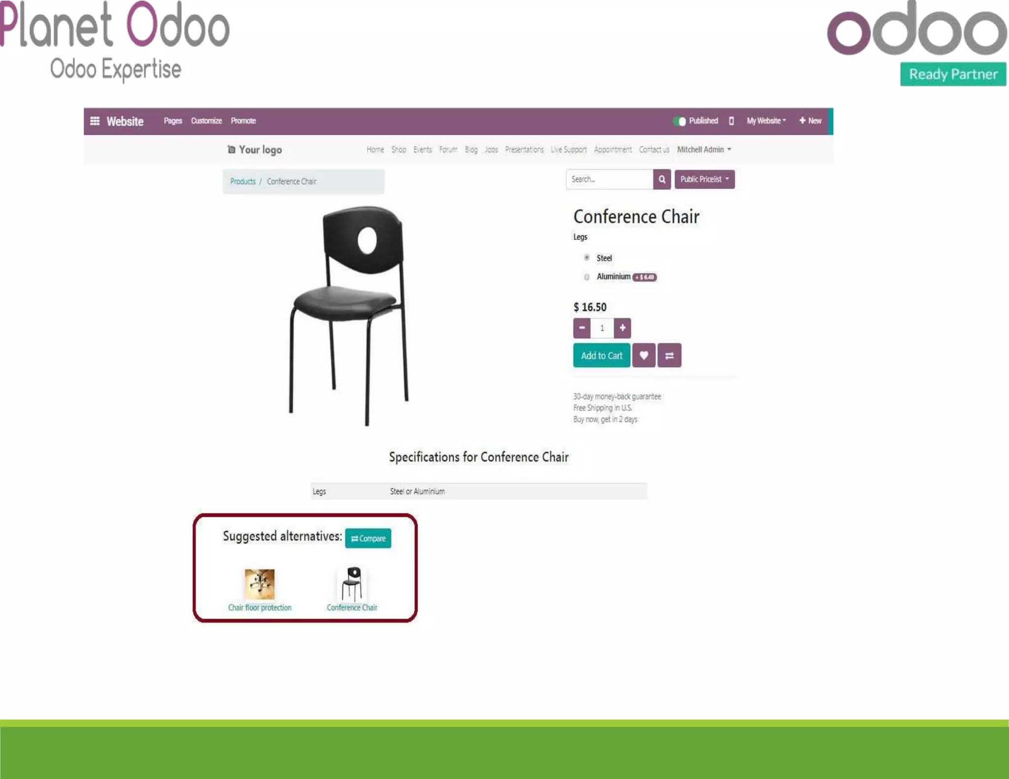
Task: Click the Add to Cart button
Action: pyautogui.click(x=602, y=356)
